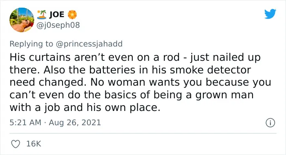Click the words 'grown man' in tweet
This screenshot has width=286, height=155.
tap(225, 95)
